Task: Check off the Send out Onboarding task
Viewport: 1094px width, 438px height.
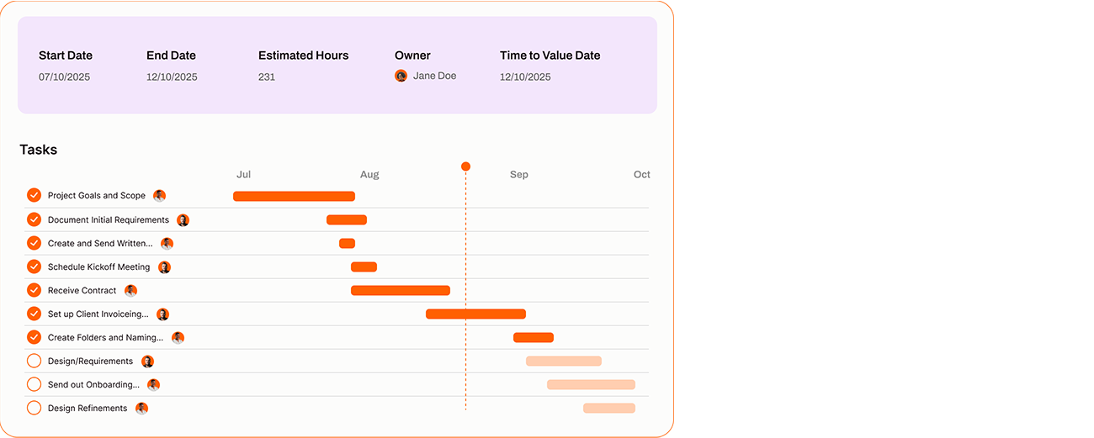Action: coord(34,384)
